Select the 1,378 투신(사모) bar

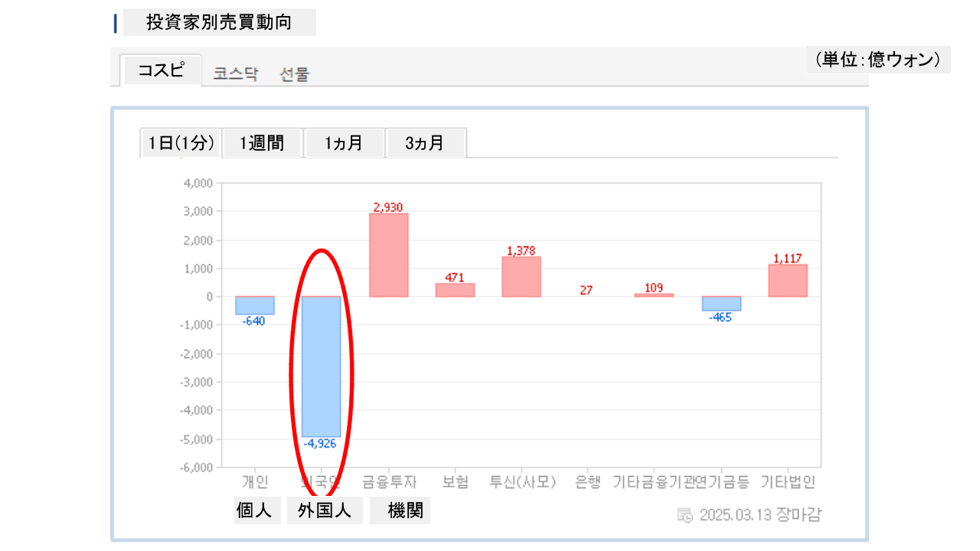coord(521,276)
